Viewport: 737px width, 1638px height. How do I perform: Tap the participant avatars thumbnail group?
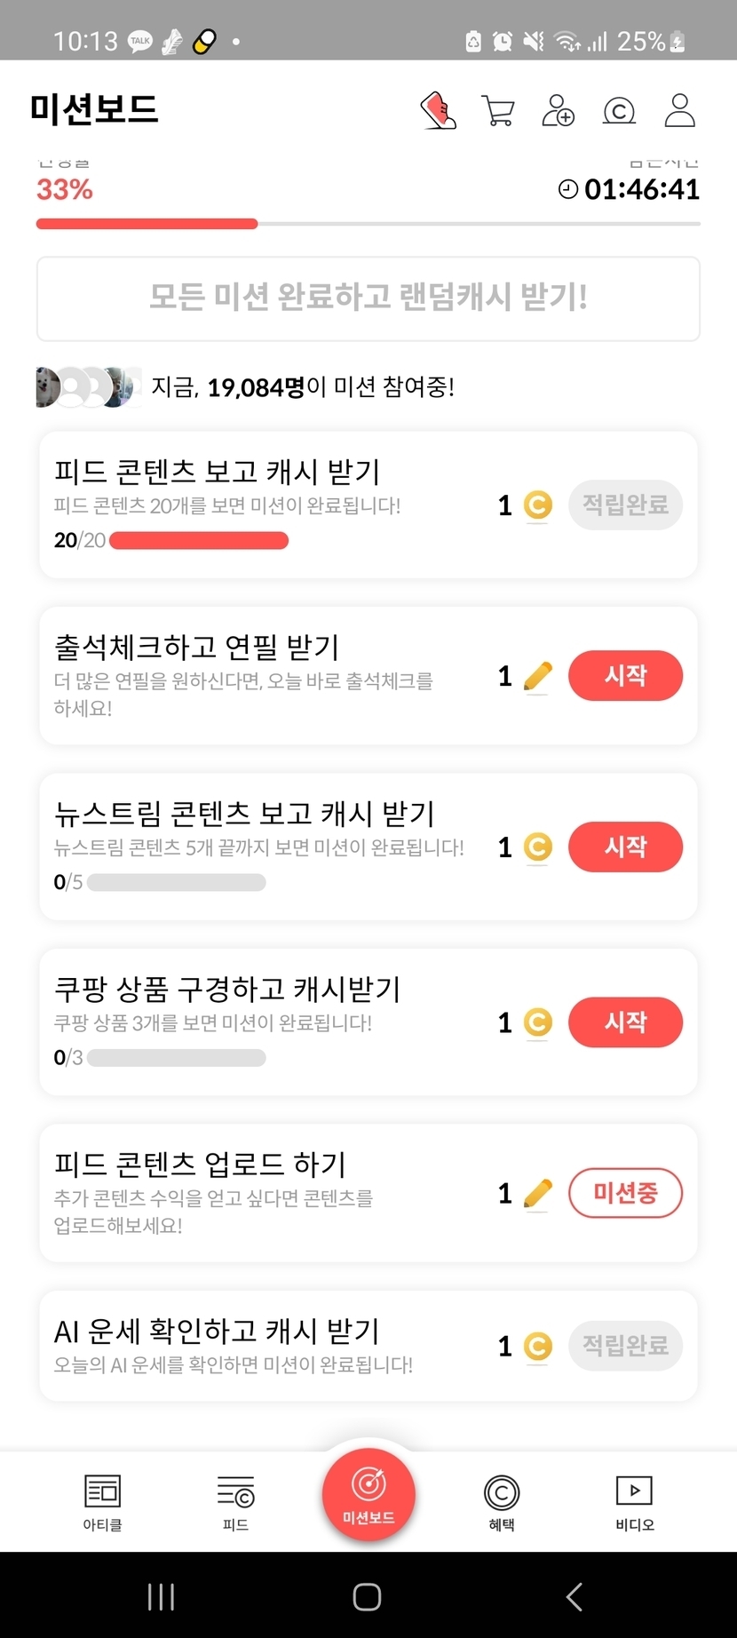pos(89,387)
